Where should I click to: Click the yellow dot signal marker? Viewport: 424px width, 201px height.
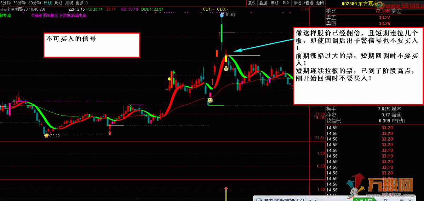[x=169, y=79]
